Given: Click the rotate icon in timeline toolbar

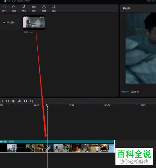Looking at the screenshot, I should [x=26, y=101].
